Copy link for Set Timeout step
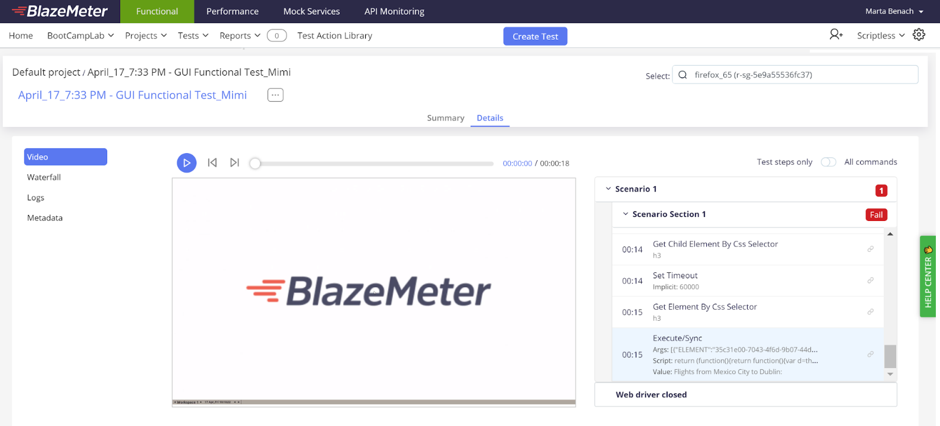940x426 pixels. (870, 281)
